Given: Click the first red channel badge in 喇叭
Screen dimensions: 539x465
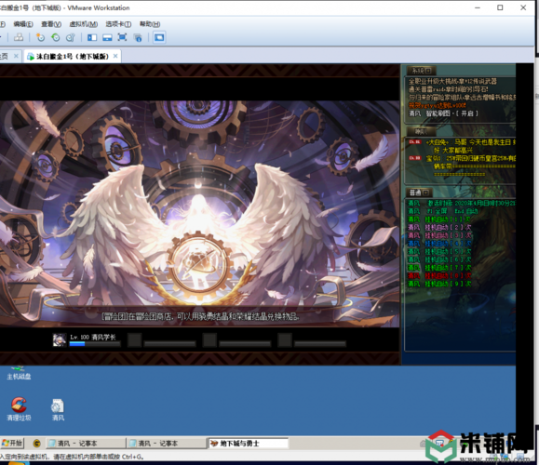Looking at the screenshot, I should pyautogui.click(x=415, y=142).
